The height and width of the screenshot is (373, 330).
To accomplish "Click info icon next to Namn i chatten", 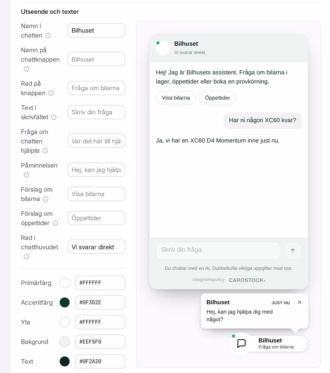I will 48,35.
